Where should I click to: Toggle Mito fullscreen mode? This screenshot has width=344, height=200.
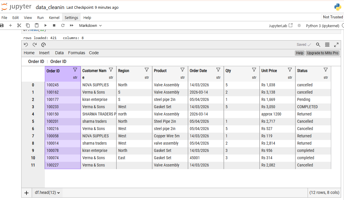(x=336, y=45)
